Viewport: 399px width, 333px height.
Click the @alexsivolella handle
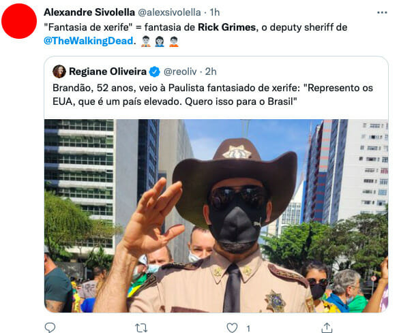[x=169, y=12]
